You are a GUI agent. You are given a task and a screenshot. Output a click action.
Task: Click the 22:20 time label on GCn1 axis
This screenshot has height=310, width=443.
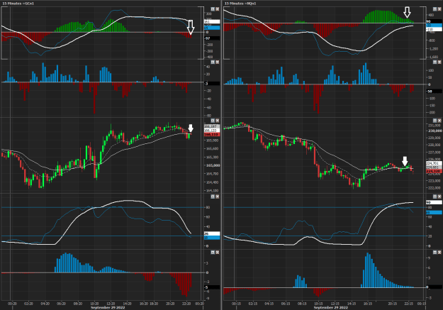(x=186, y=304)
